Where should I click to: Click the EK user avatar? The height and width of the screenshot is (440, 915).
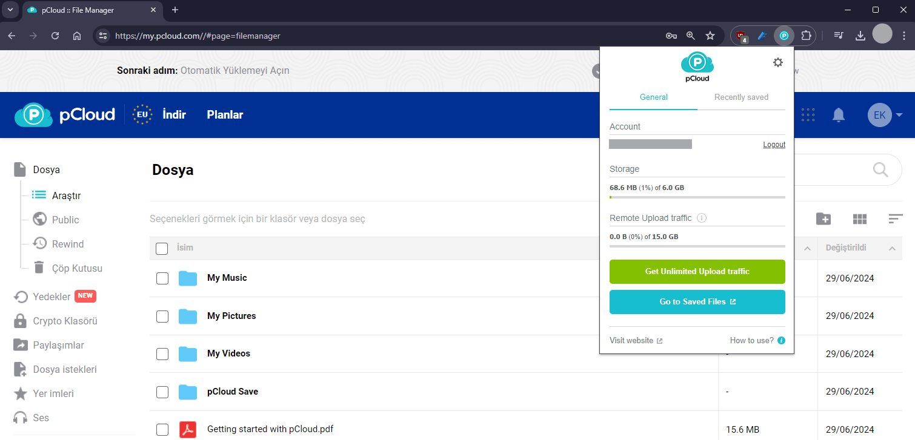click(879, 115)
